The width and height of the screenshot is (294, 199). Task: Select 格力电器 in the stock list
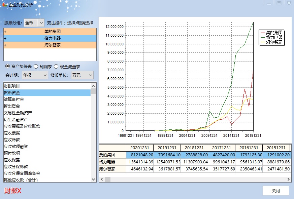coord(52,38)
